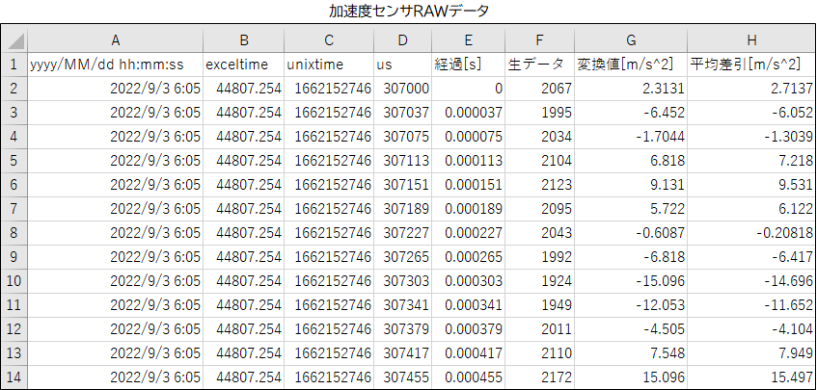
Task: Click cell with value -4.104
Action: 751,328
